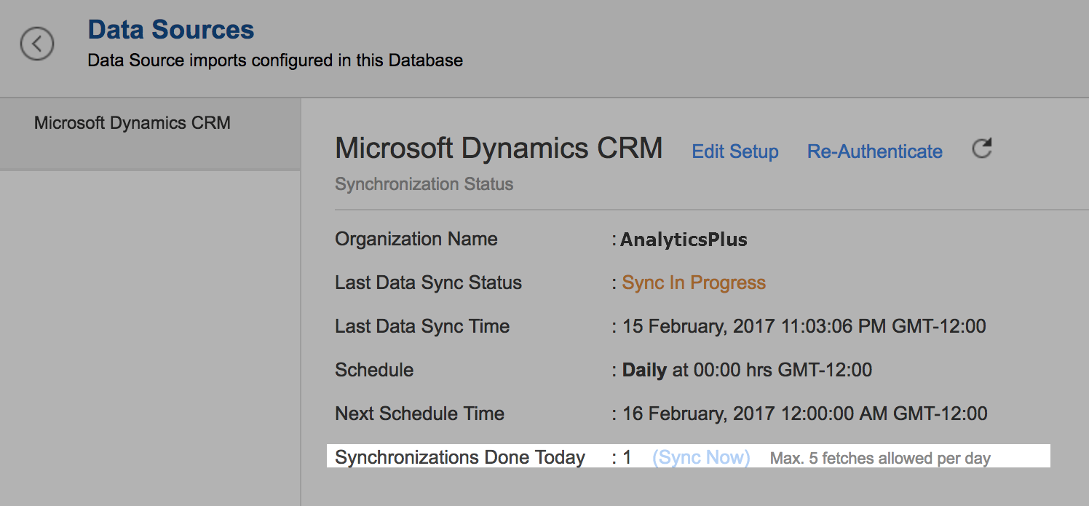The height and width of the screenshot is (506, 1089).
Task: Click the Next Schedule Time date value
Action: pos(804,414)
